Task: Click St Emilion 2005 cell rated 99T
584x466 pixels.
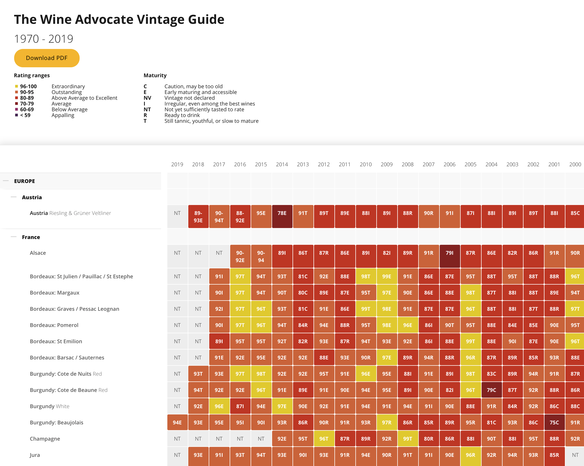Action: tap(471, 341)
